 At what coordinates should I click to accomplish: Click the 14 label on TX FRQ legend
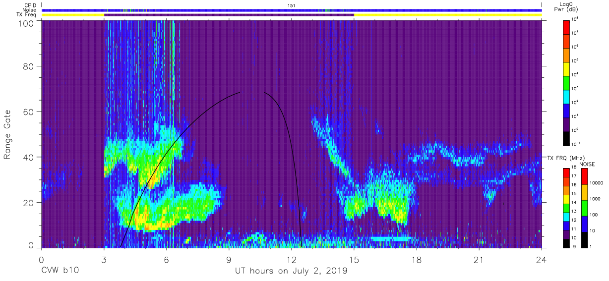pos(574,203)
